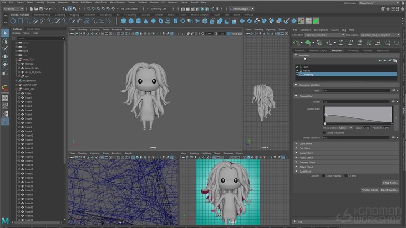Toggle the Coil1 modifier checkbox

297,67
